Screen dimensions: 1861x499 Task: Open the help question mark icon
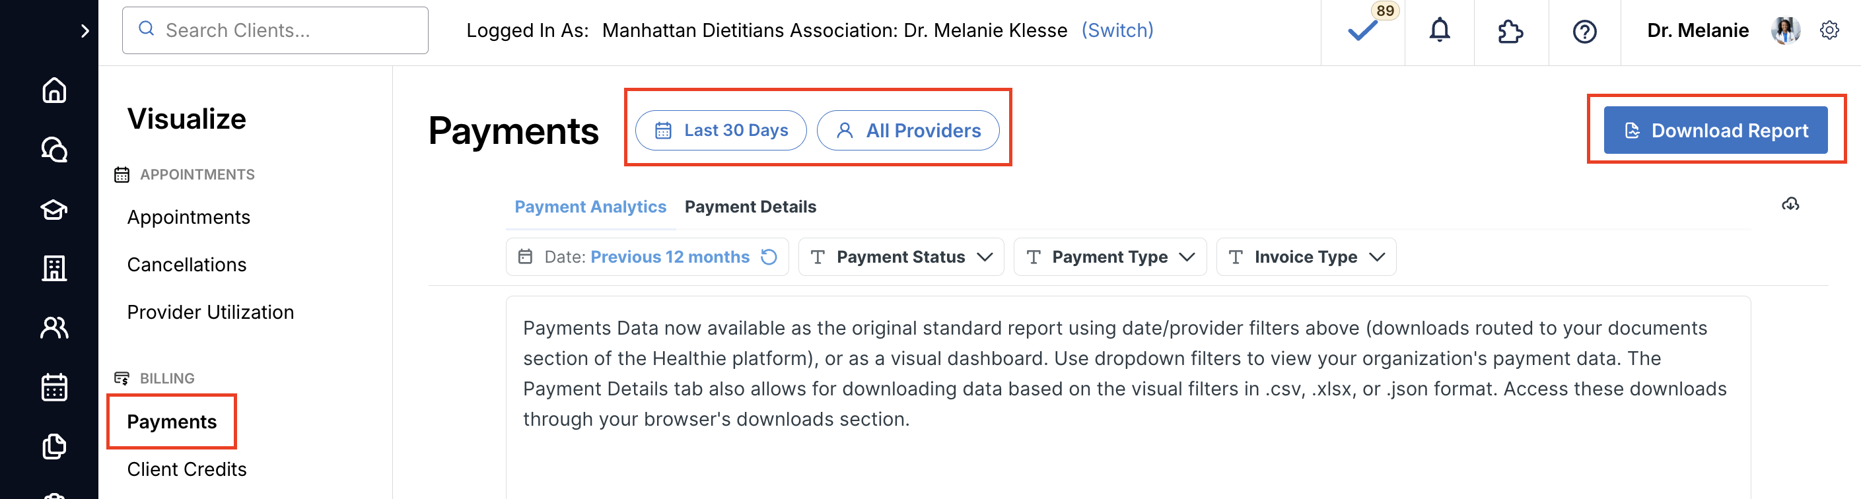click(1584, 32)
